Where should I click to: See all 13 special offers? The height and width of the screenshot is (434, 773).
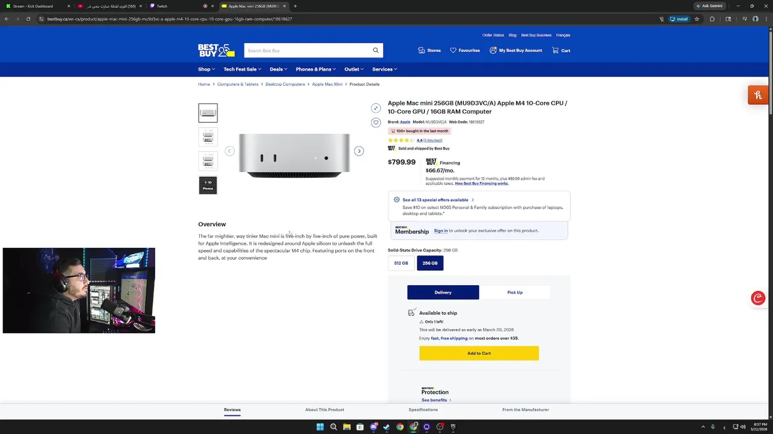pyautogui.click(x=438, y=200)
